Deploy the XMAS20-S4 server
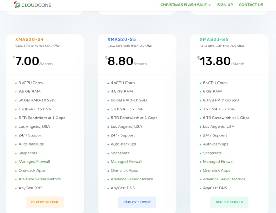The height and width of the screenshot is (213, 276). pos(45,202)
